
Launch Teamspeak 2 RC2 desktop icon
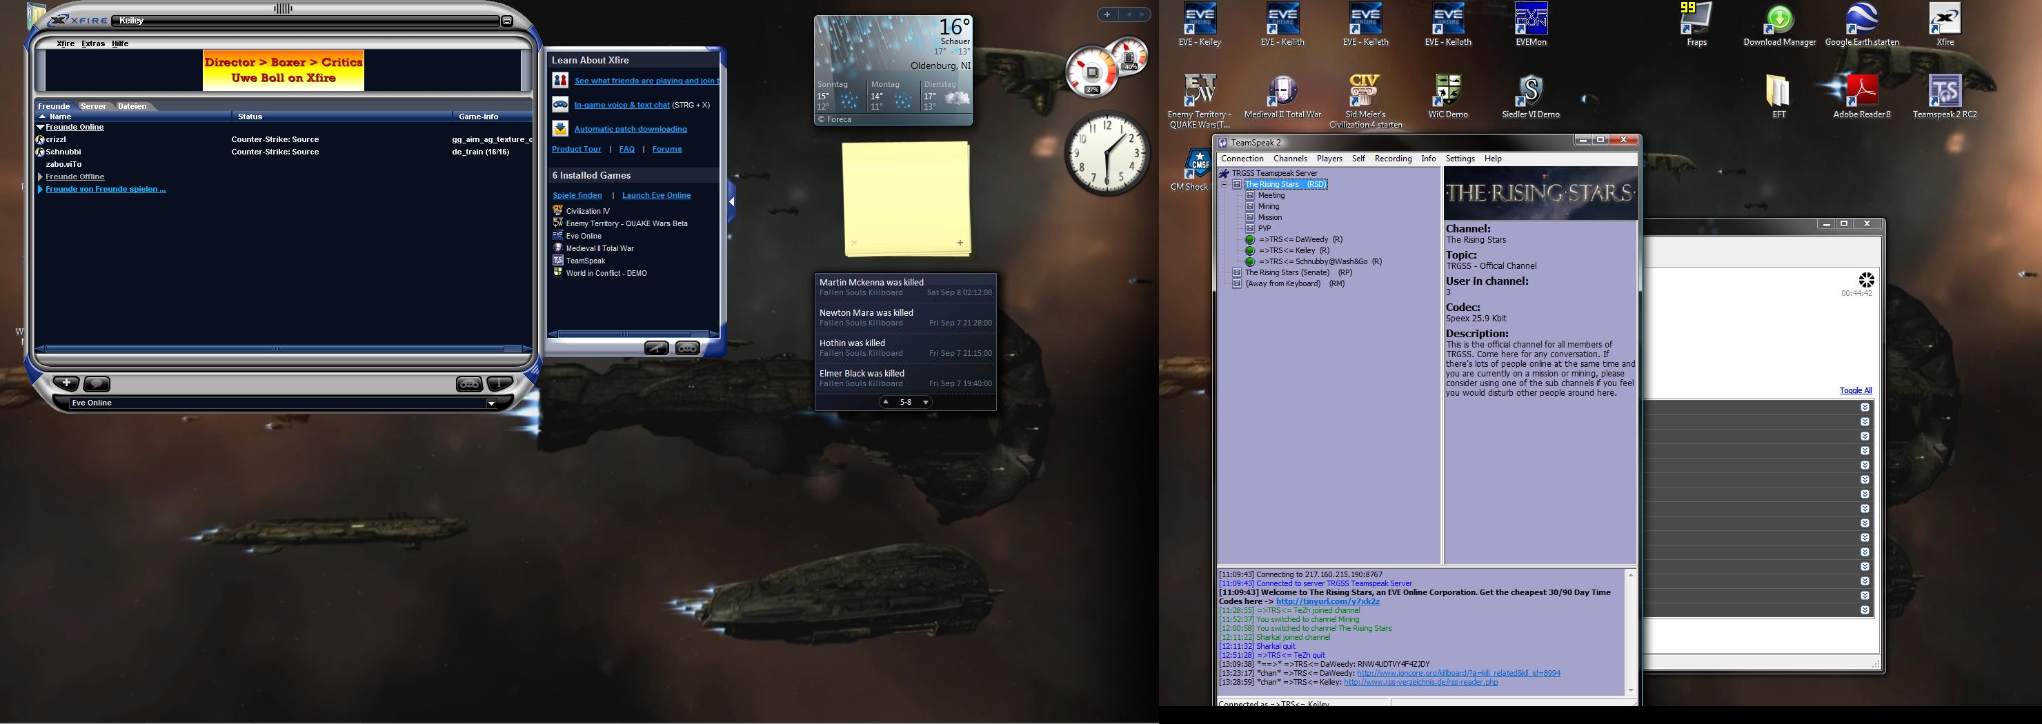click(1945, 97)
